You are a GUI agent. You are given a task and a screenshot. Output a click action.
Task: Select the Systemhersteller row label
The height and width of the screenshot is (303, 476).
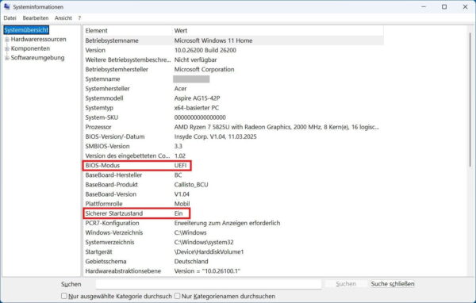point(107,89)
